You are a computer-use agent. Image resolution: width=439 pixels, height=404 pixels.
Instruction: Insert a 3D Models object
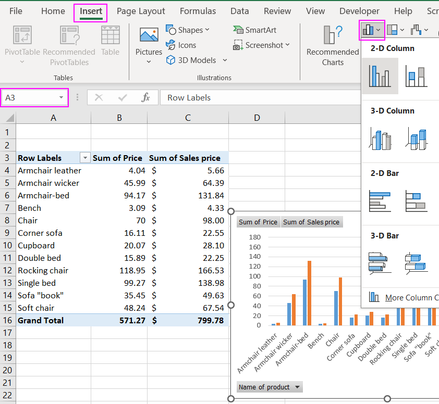click(x=197, y=60)
